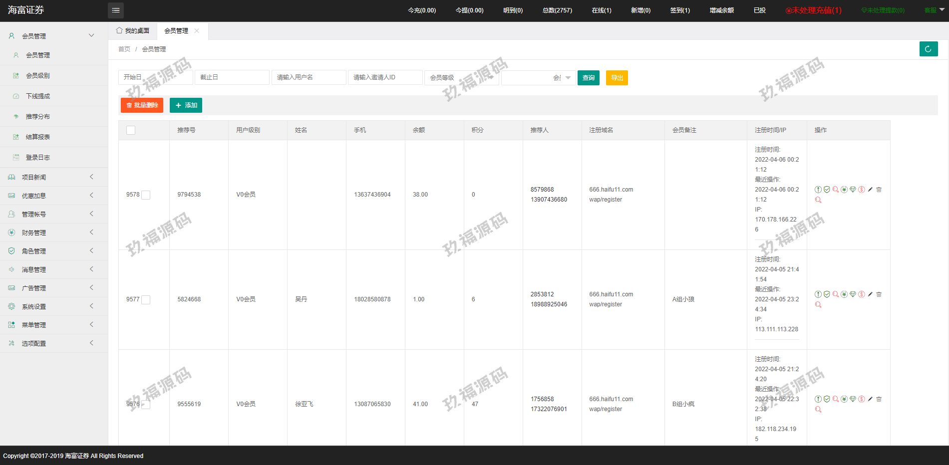The width and height of the screenshot is (949, 465).
Task: Click the green refresh icon button
Action: click(928, 49)
